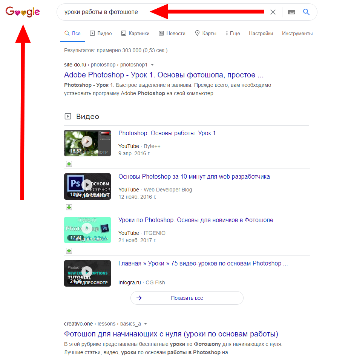Open Настройки menu
The image size is (351, 361).
[x=261, y=33]
